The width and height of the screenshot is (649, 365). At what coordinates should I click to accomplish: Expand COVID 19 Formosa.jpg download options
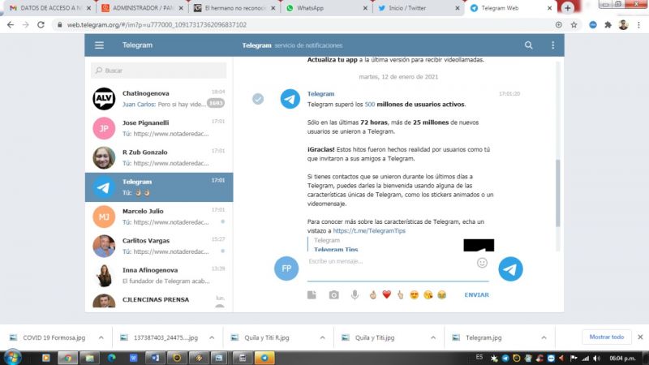pos(101,337)
